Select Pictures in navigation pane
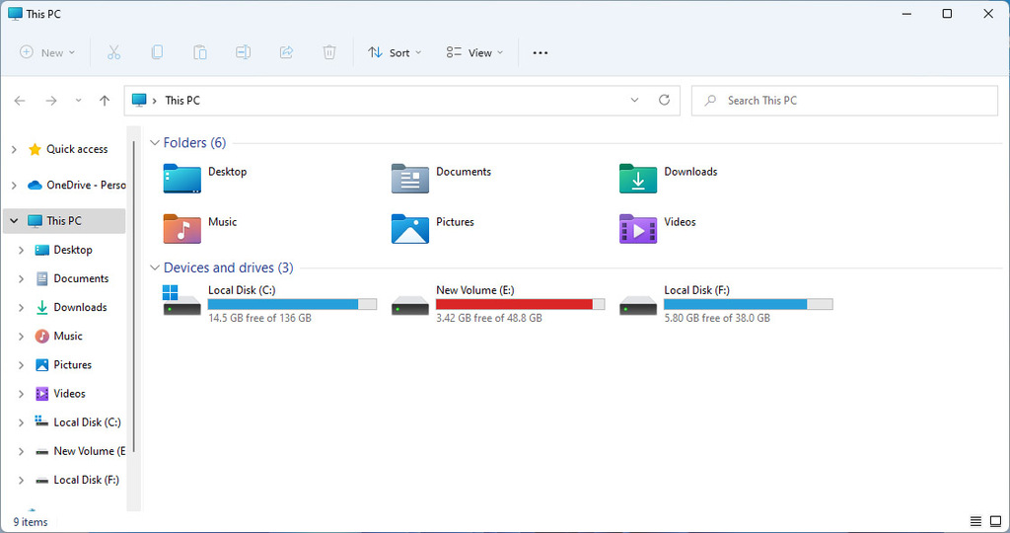 tap(63, 365)
